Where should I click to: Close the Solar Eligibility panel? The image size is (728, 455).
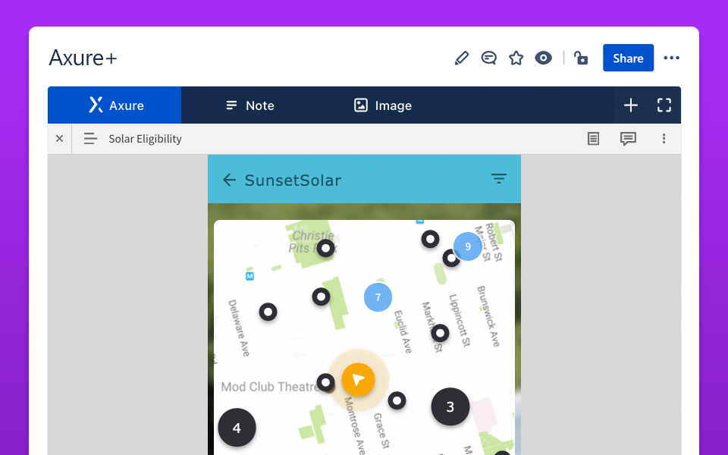[59, 138]
